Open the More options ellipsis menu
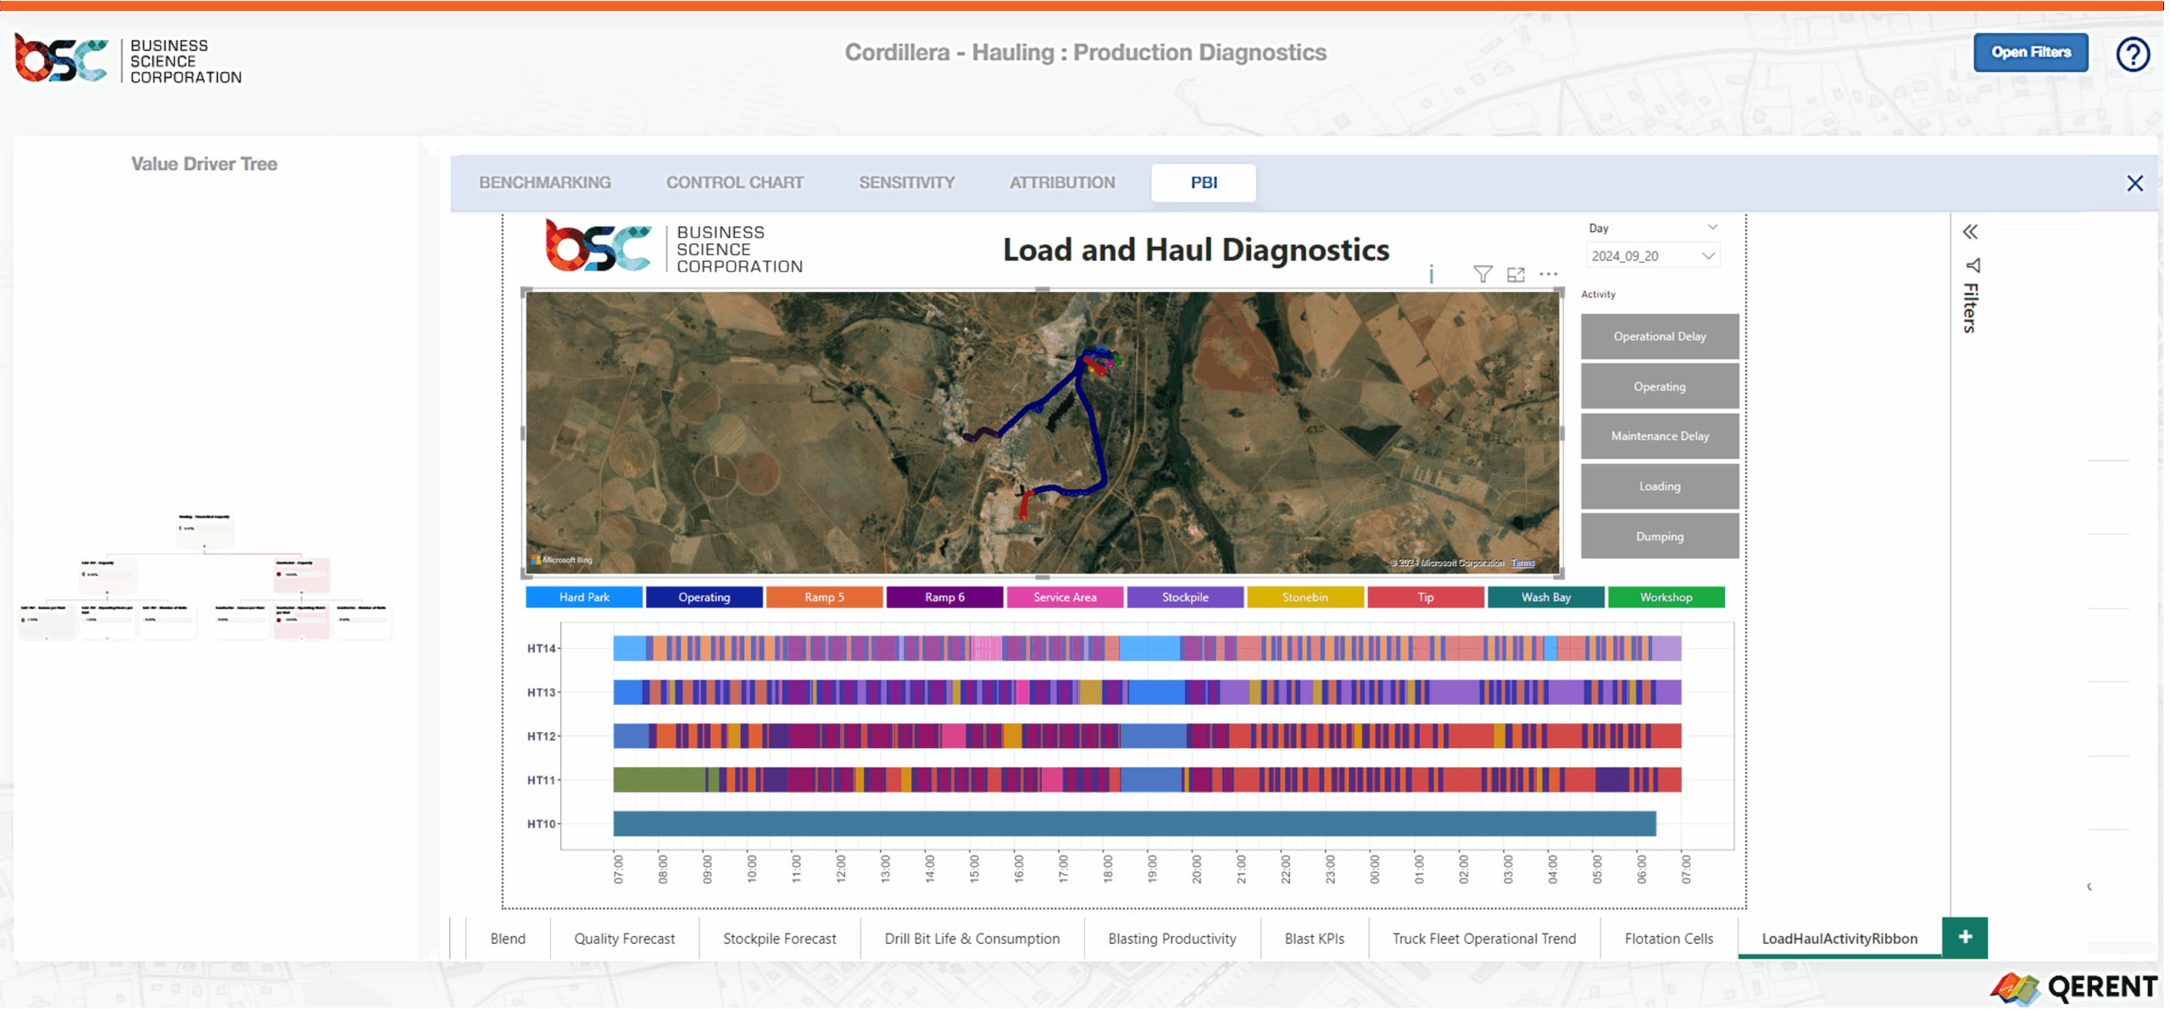The width and height of the screenshot is (2170, 1009). [x=1550, y=274]
